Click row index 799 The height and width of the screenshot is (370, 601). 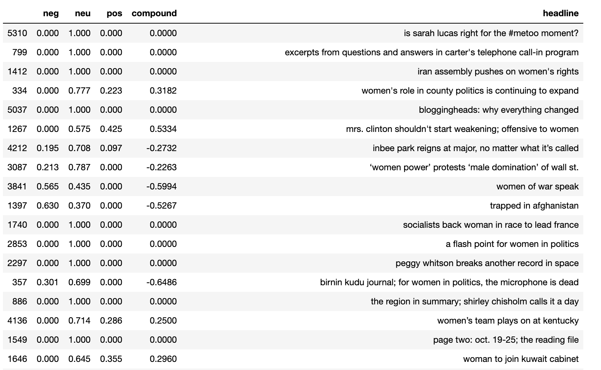click(x=20, y=52)
